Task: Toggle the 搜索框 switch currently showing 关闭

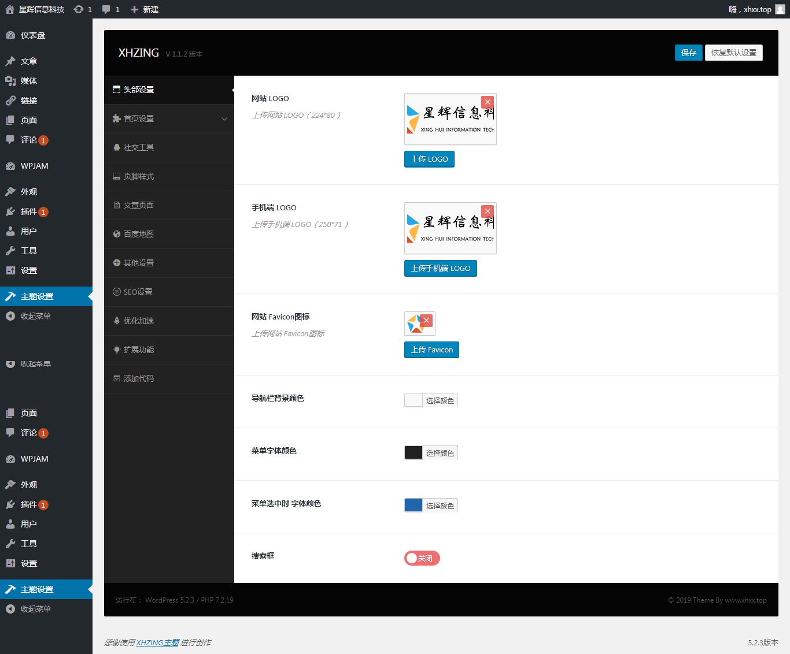Action: (422, 558)
